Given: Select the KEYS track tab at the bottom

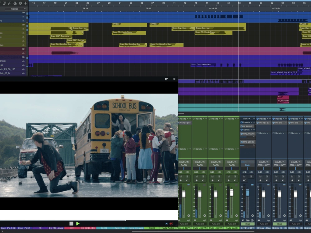Looking at the screenshot, I should click(x=104, y=228).
